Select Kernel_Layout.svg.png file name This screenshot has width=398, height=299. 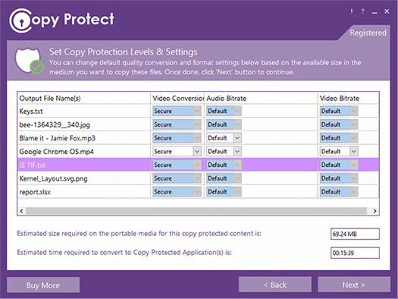pyautogui.click(x=53, y=178)
